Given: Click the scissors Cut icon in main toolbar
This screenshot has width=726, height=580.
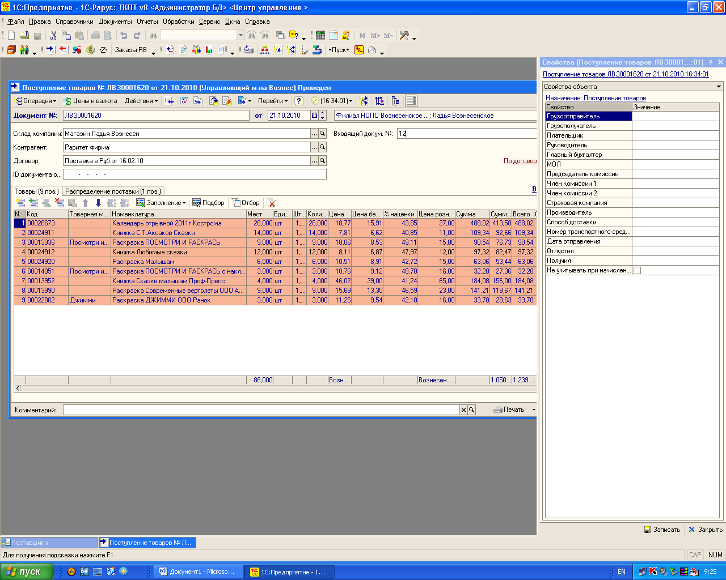Looking at the screenshot, I should (x=53, y=35).
